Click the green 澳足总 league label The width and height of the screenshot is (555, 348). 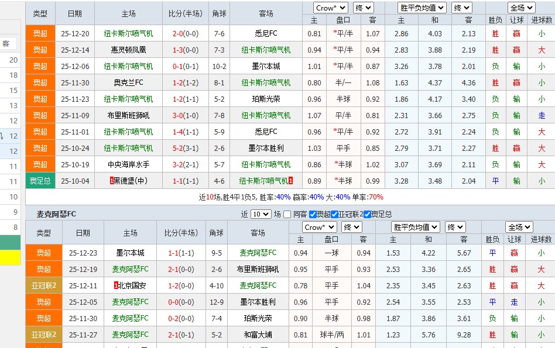(40, 181)
